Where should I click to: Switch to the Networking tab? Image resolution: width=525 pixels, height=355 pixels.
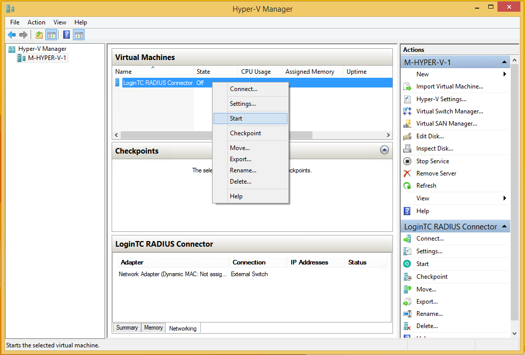click(183, 328)
